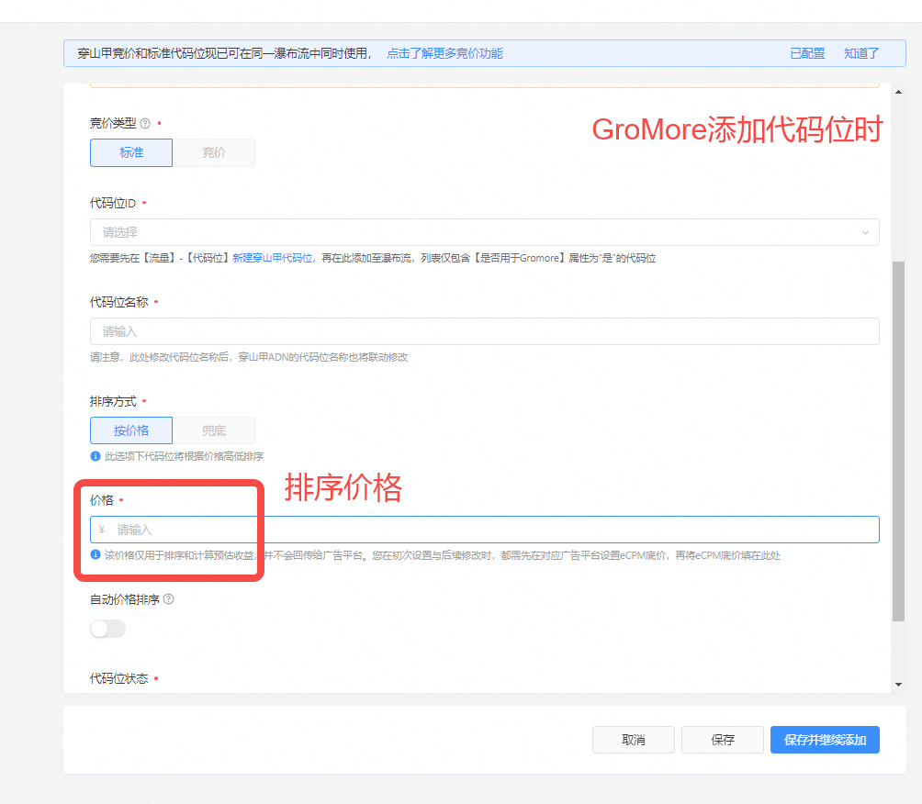
Task: Switch sorting mode to 兜底
Action: pyautogui.click(x=213, y=430)
